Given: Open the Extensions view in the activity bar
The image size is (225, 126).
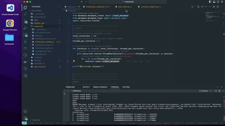Looking at the screenshot, I should (x=25, y=35).
